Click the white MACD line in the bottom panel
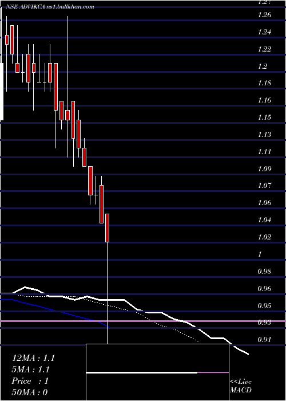Viewport: 286px width, 401px height. pos(142,372)
